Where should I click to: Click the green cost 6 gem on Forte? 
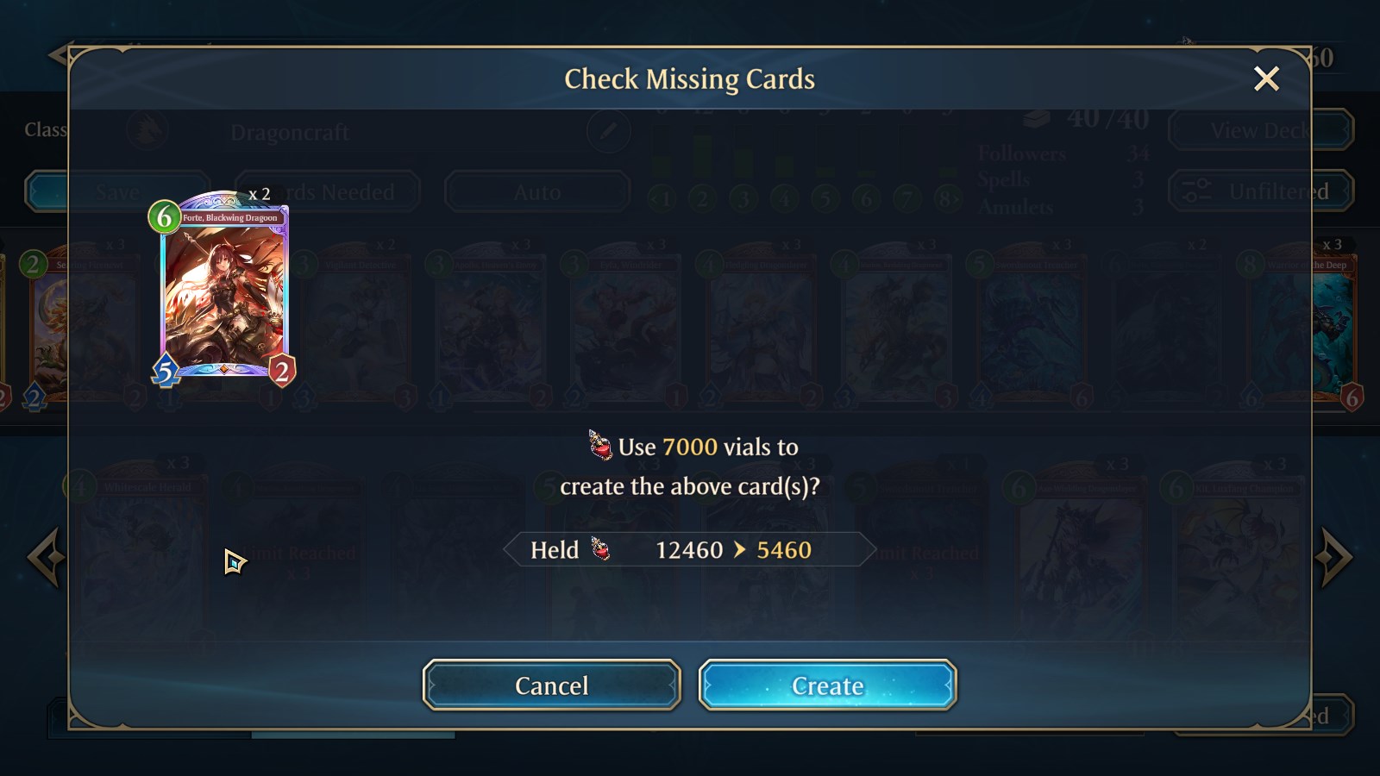164,217
